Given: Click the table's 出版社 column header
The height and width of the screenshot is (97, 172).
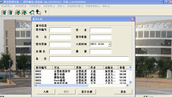Looking at the screenshot, I should [111, 68].
